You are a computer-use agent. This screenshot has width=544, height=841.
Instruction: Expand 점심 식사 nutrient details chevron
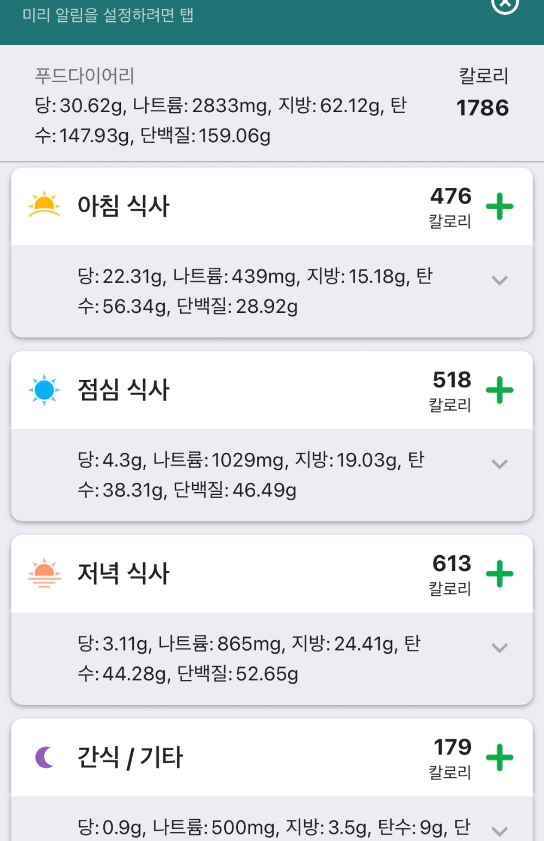[x=499, y=464]
